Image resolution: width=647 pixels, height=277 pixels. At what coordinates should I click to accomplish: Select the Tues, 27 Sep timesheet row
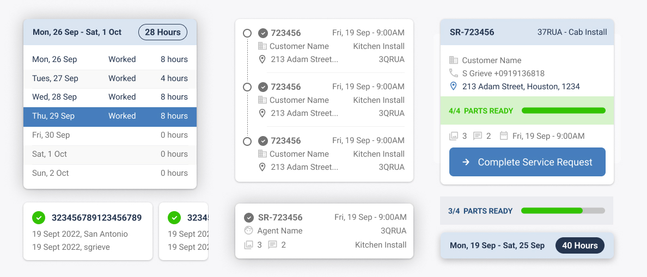point(110,78)
